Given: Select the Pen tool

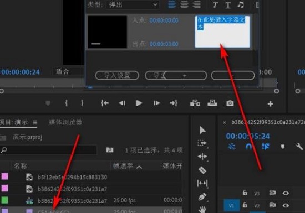Looking at the screenshot, I should (202, 196).
